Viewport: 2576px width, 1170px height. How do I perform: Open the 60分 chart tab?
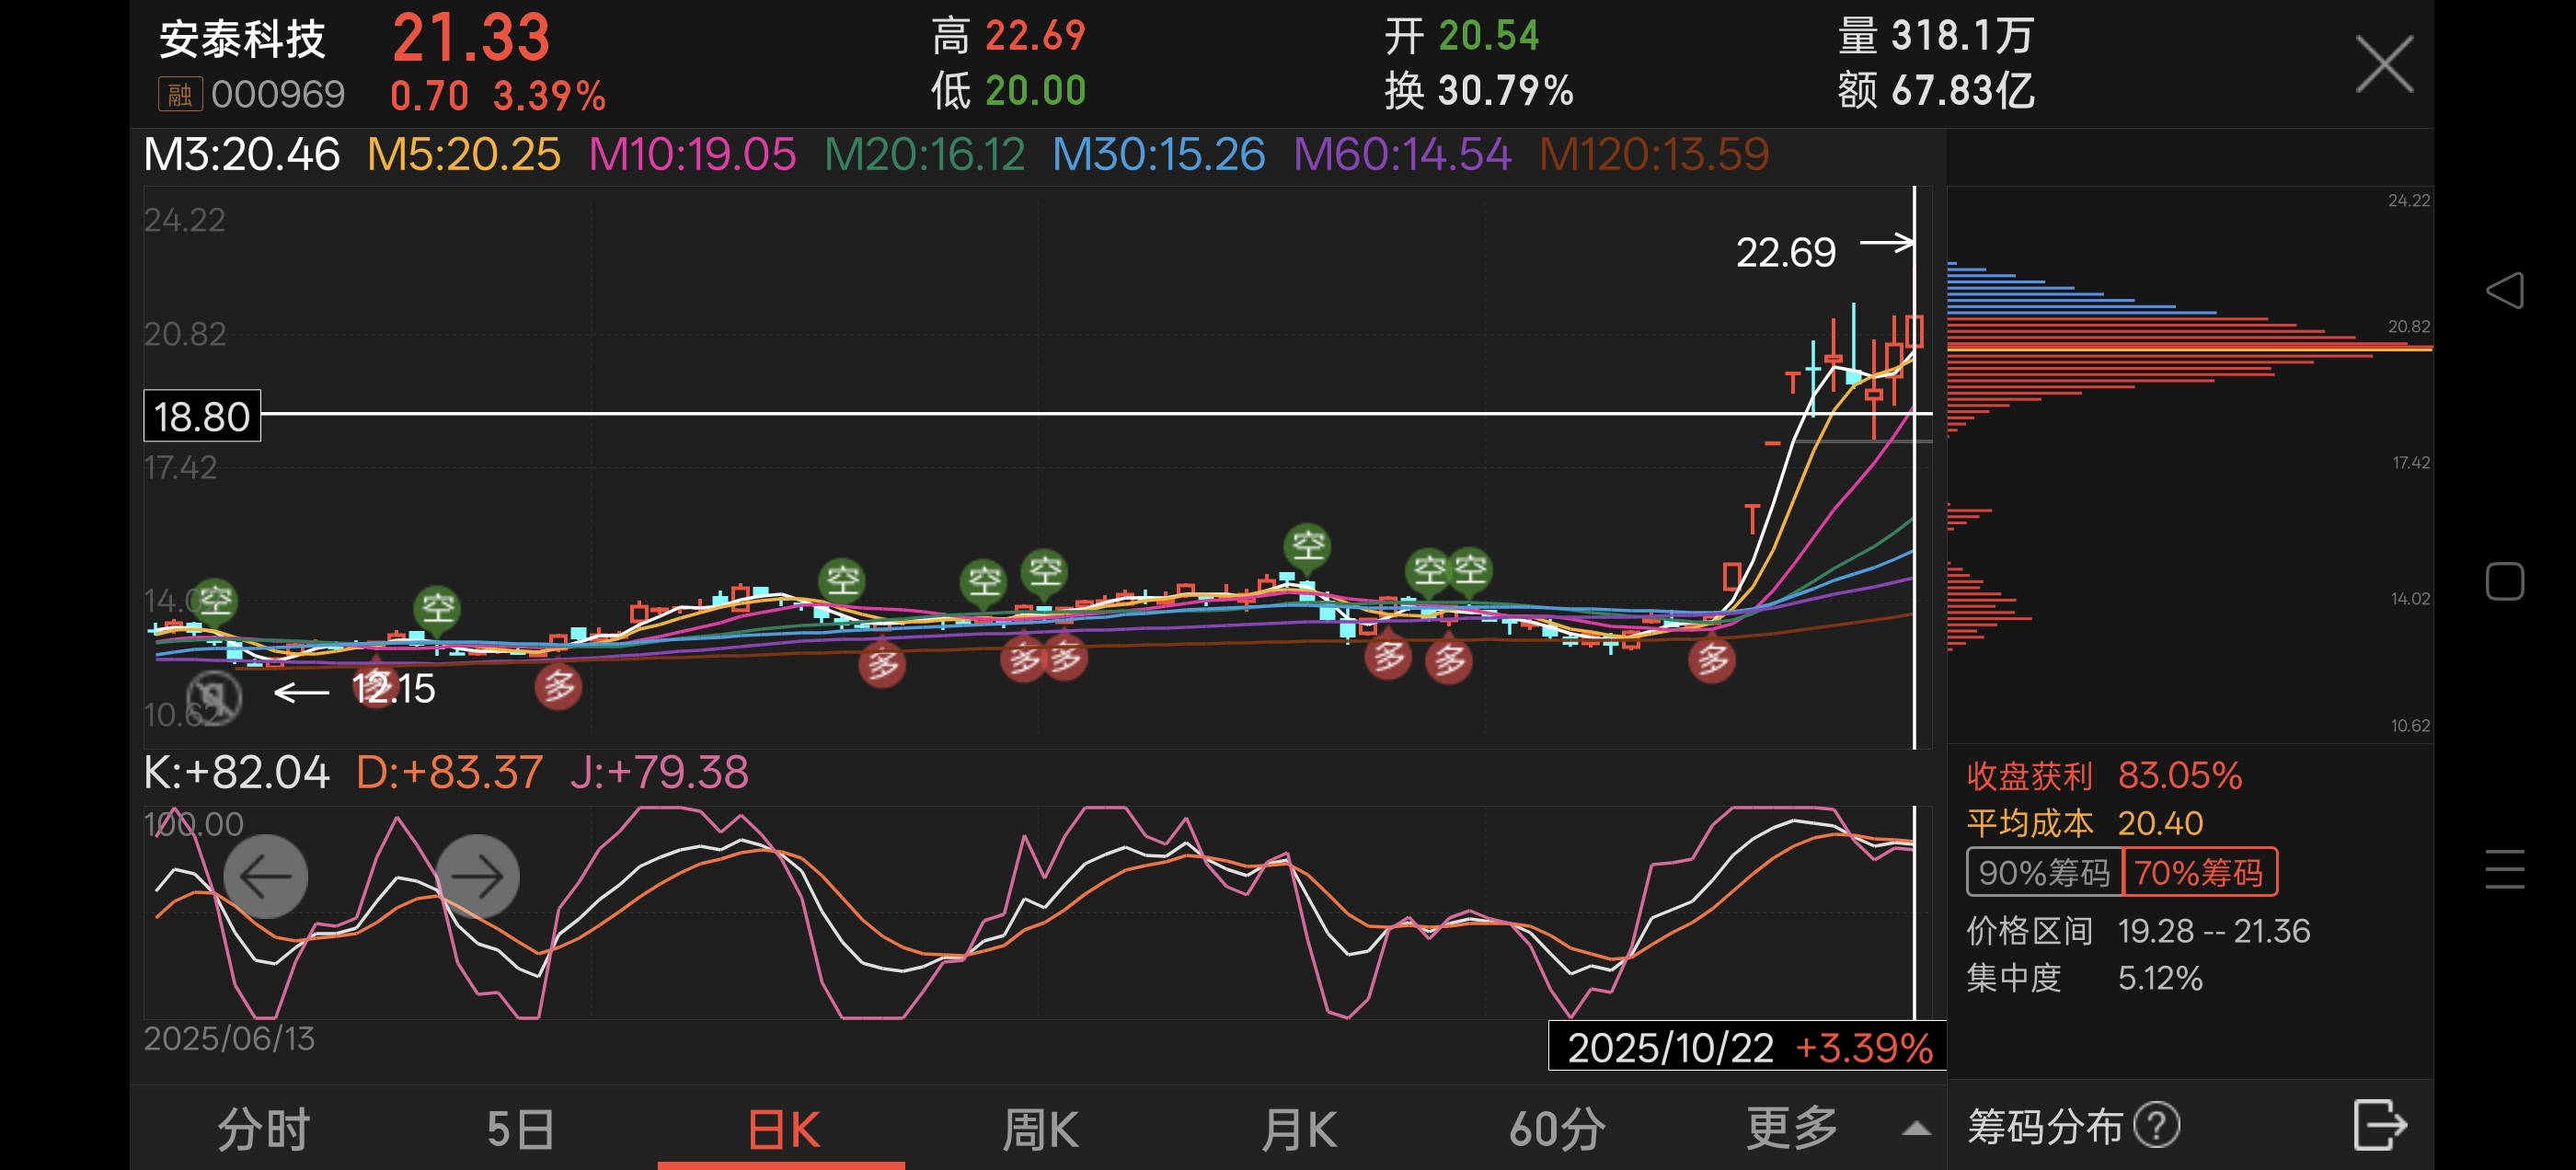click(1557, 1130)
